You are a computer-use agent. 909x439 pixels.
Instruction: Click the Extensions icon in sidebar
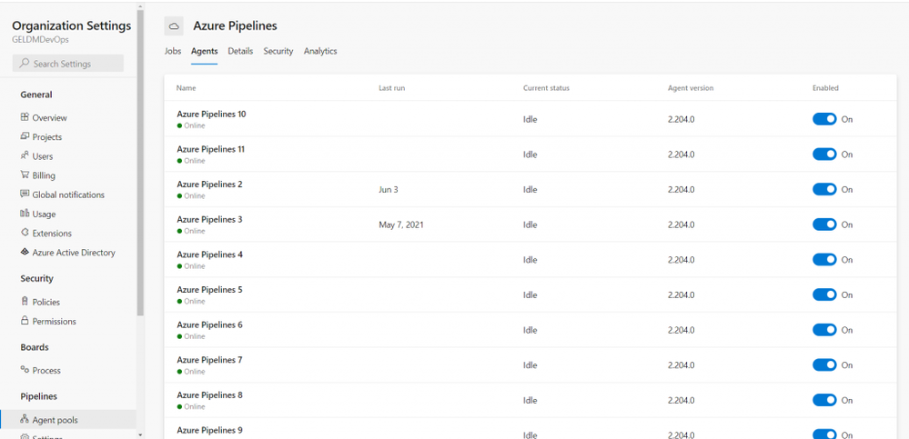[25, 233]
